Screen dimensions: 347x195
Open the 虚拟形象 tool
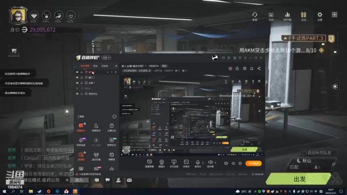(96, 156)
